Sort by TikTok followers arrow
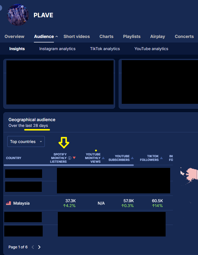The image size is (198, 255). [161, 158]
